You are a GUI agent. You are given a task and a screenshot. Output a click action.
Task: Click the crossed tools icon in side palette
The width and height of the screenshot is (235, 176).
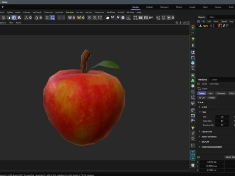[x=193, y=33]
